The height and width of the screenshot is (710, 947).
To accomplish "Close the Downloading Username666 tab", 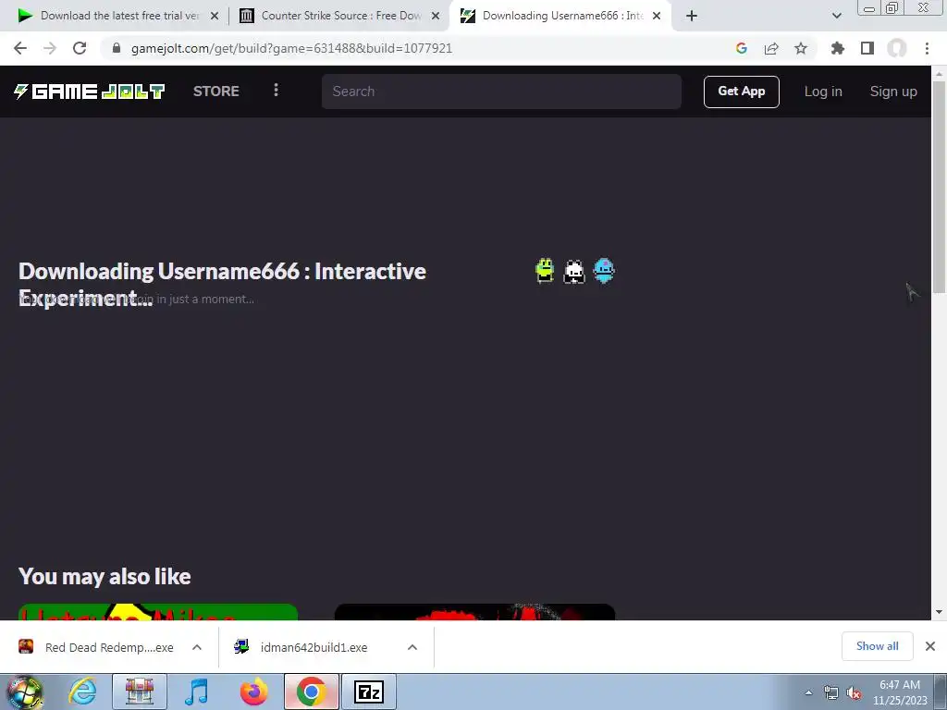I will [657, 17].
